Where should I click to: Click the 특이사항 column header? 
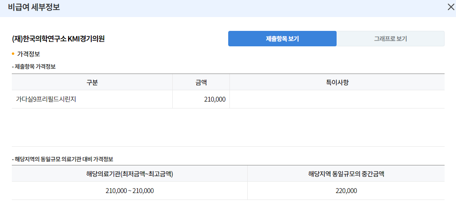point(337,82)
